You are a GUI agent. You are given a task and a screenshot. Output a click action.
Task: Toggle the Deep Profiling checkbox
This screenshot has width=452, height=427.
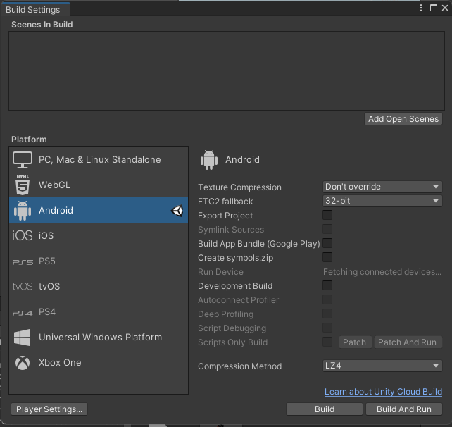(327, 314)
